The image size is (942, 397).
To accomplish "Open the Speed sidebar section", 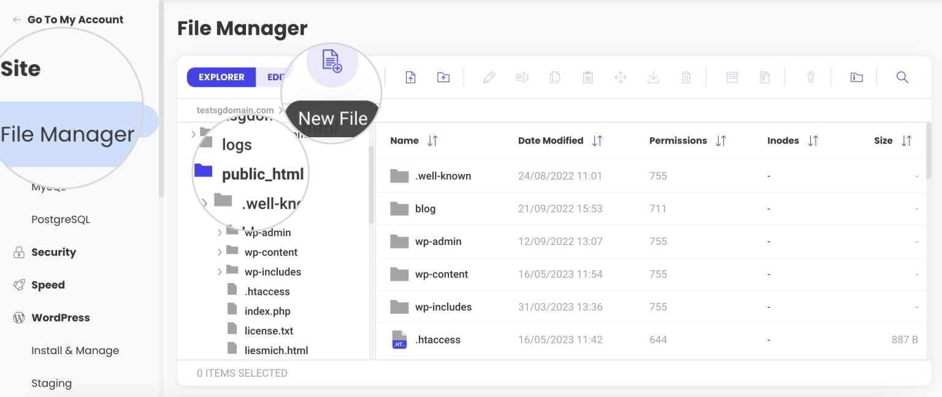I will pyautogui.click(x=48, y=285).
